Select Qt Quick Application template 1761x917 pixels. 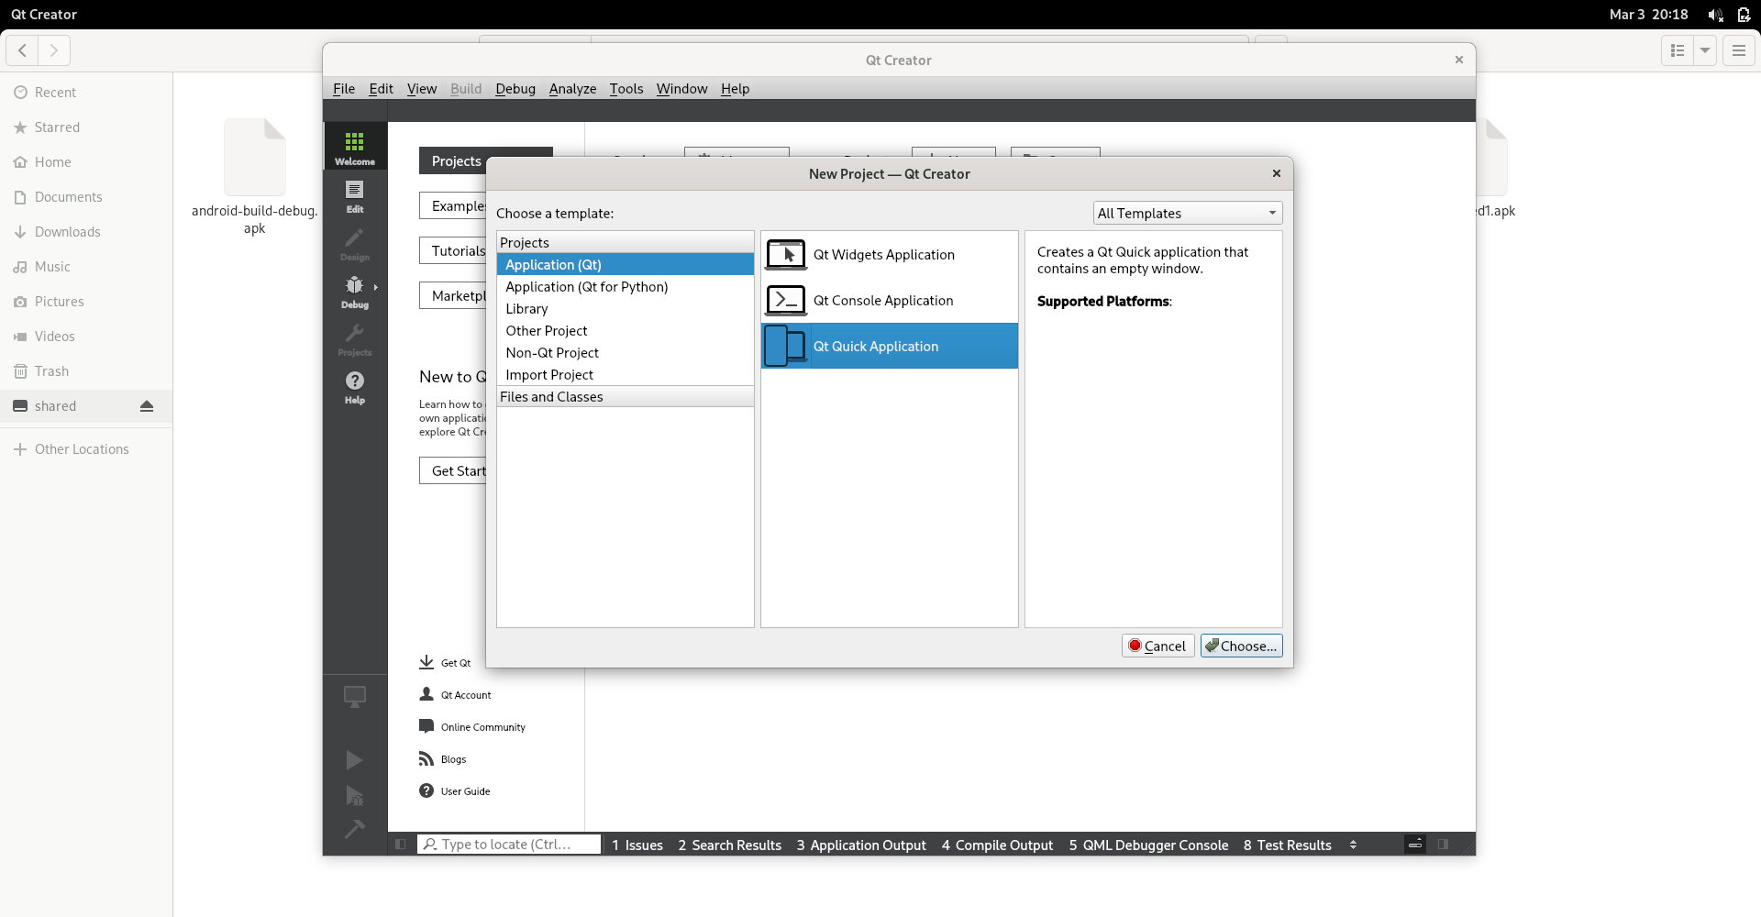coord(889,346)
